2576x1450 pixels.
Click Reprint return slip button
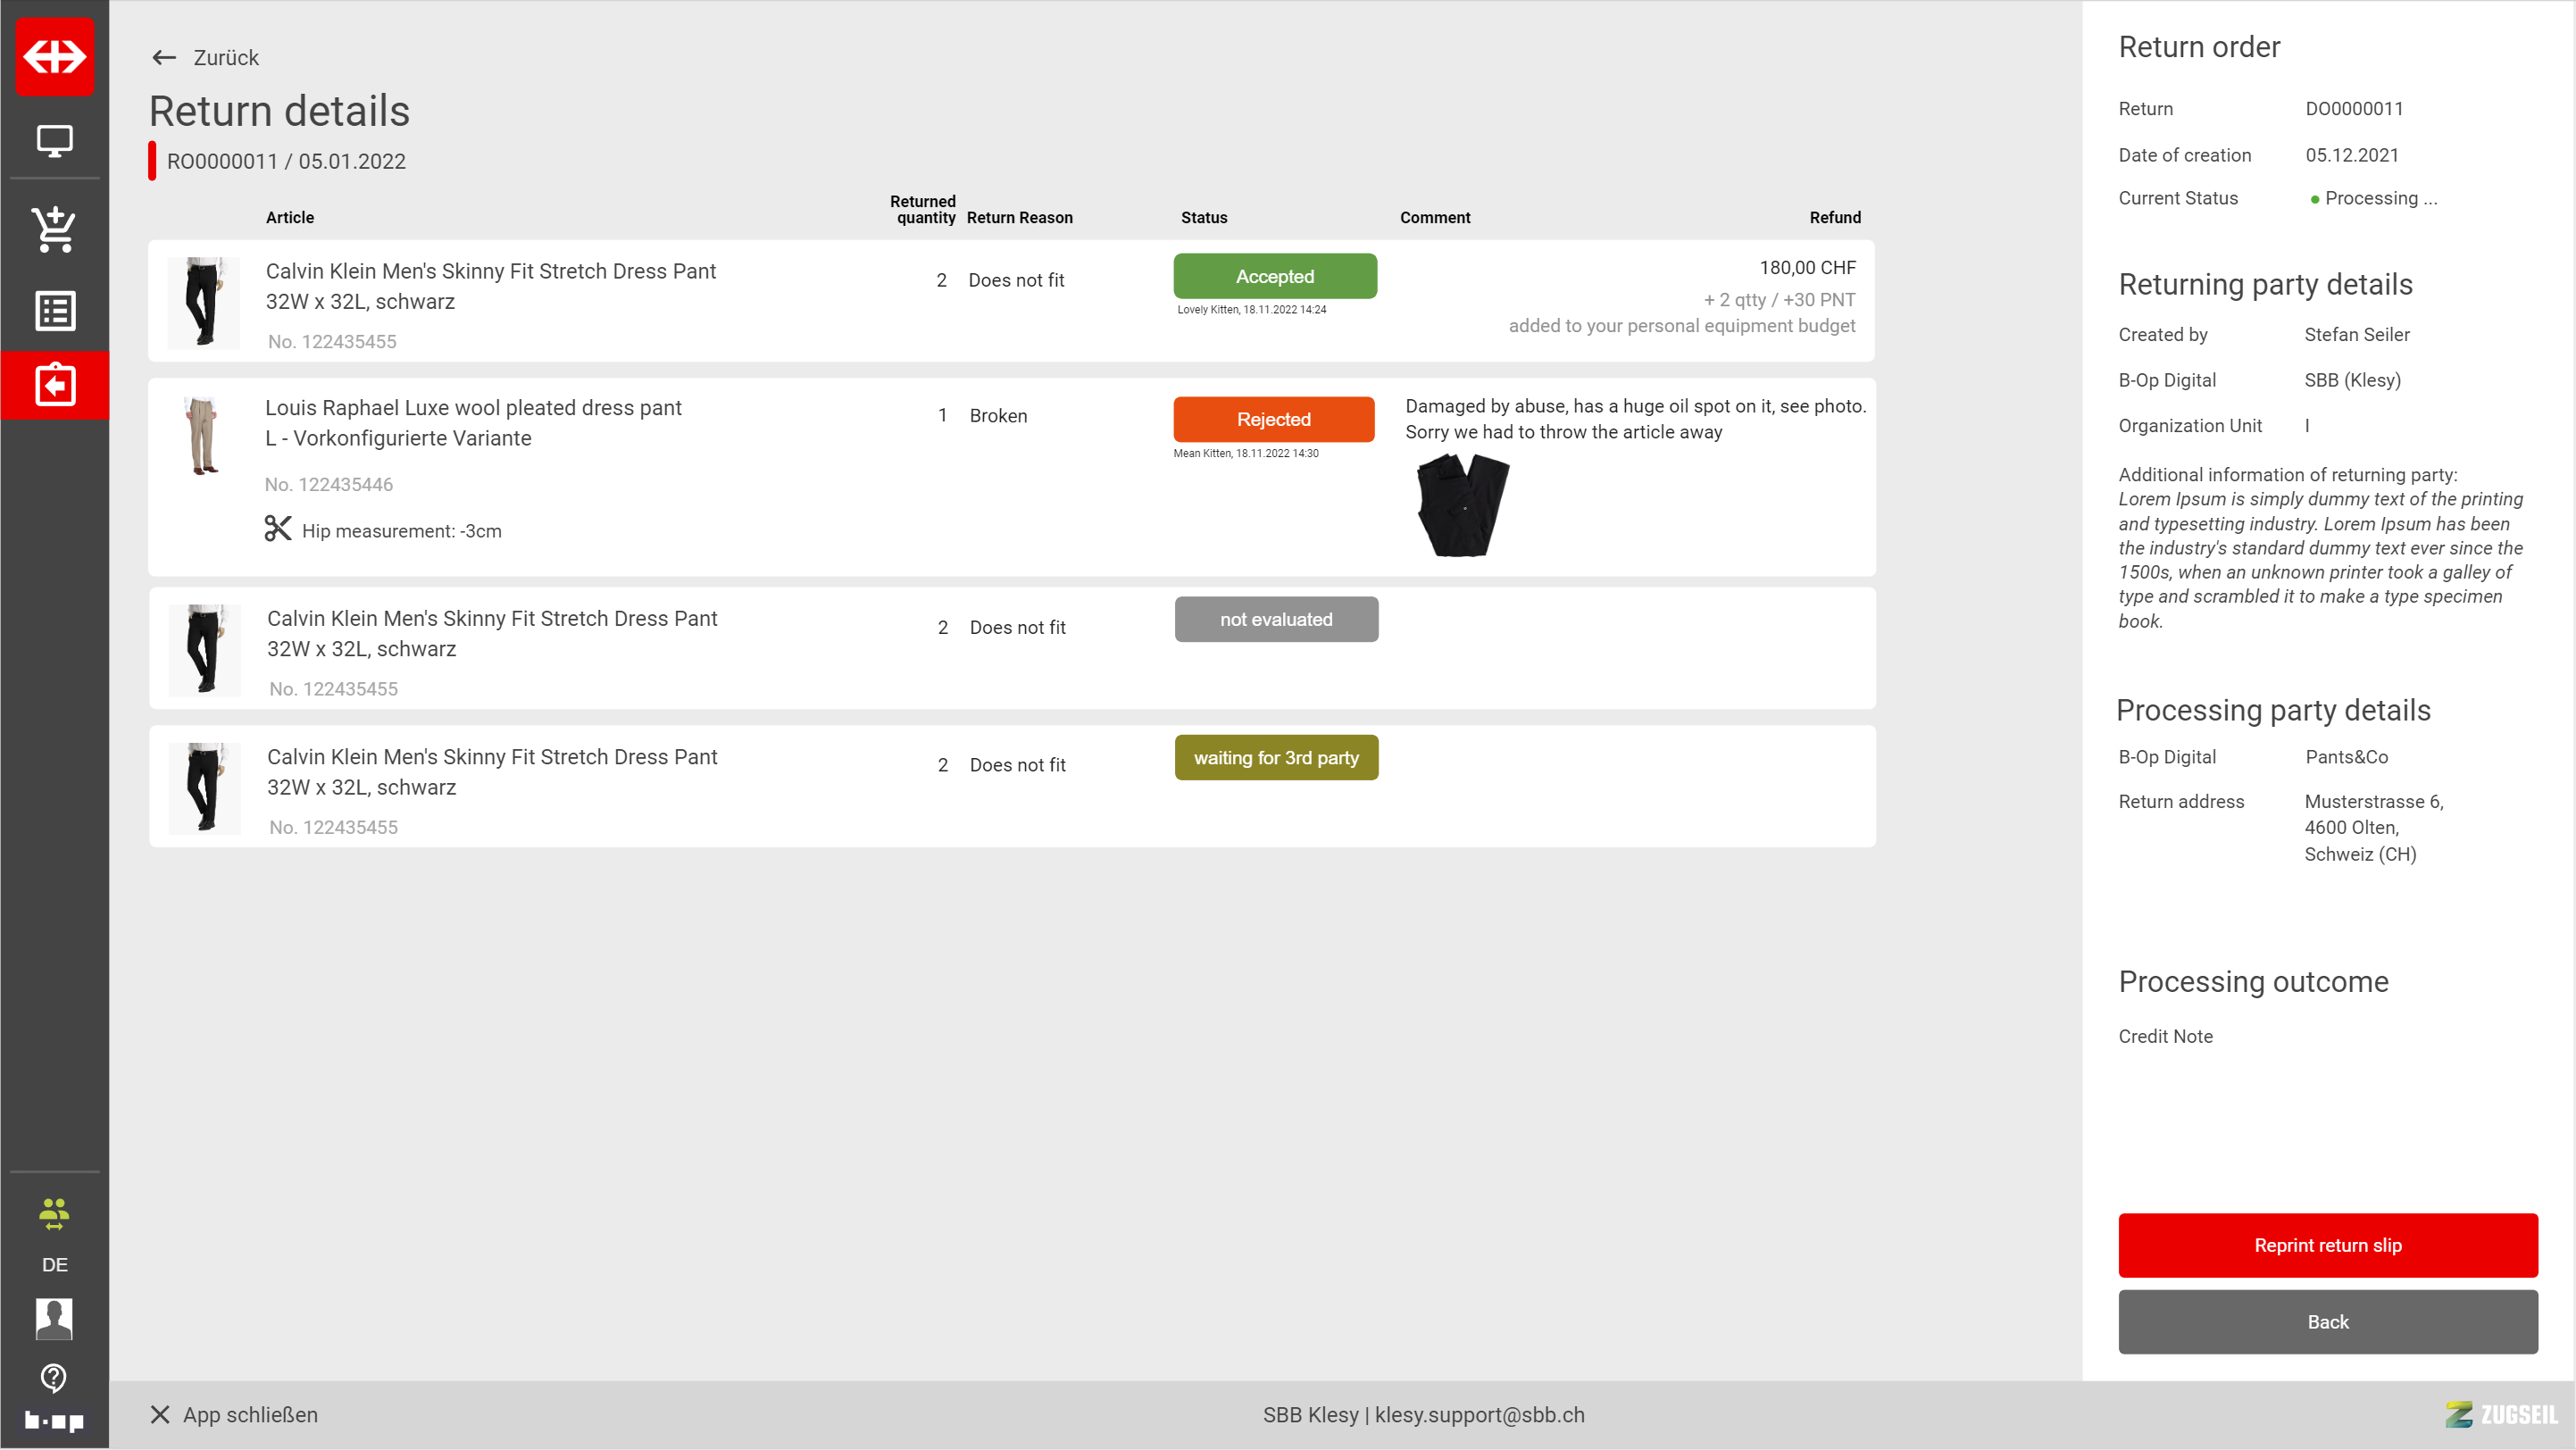[2327, 1245]
